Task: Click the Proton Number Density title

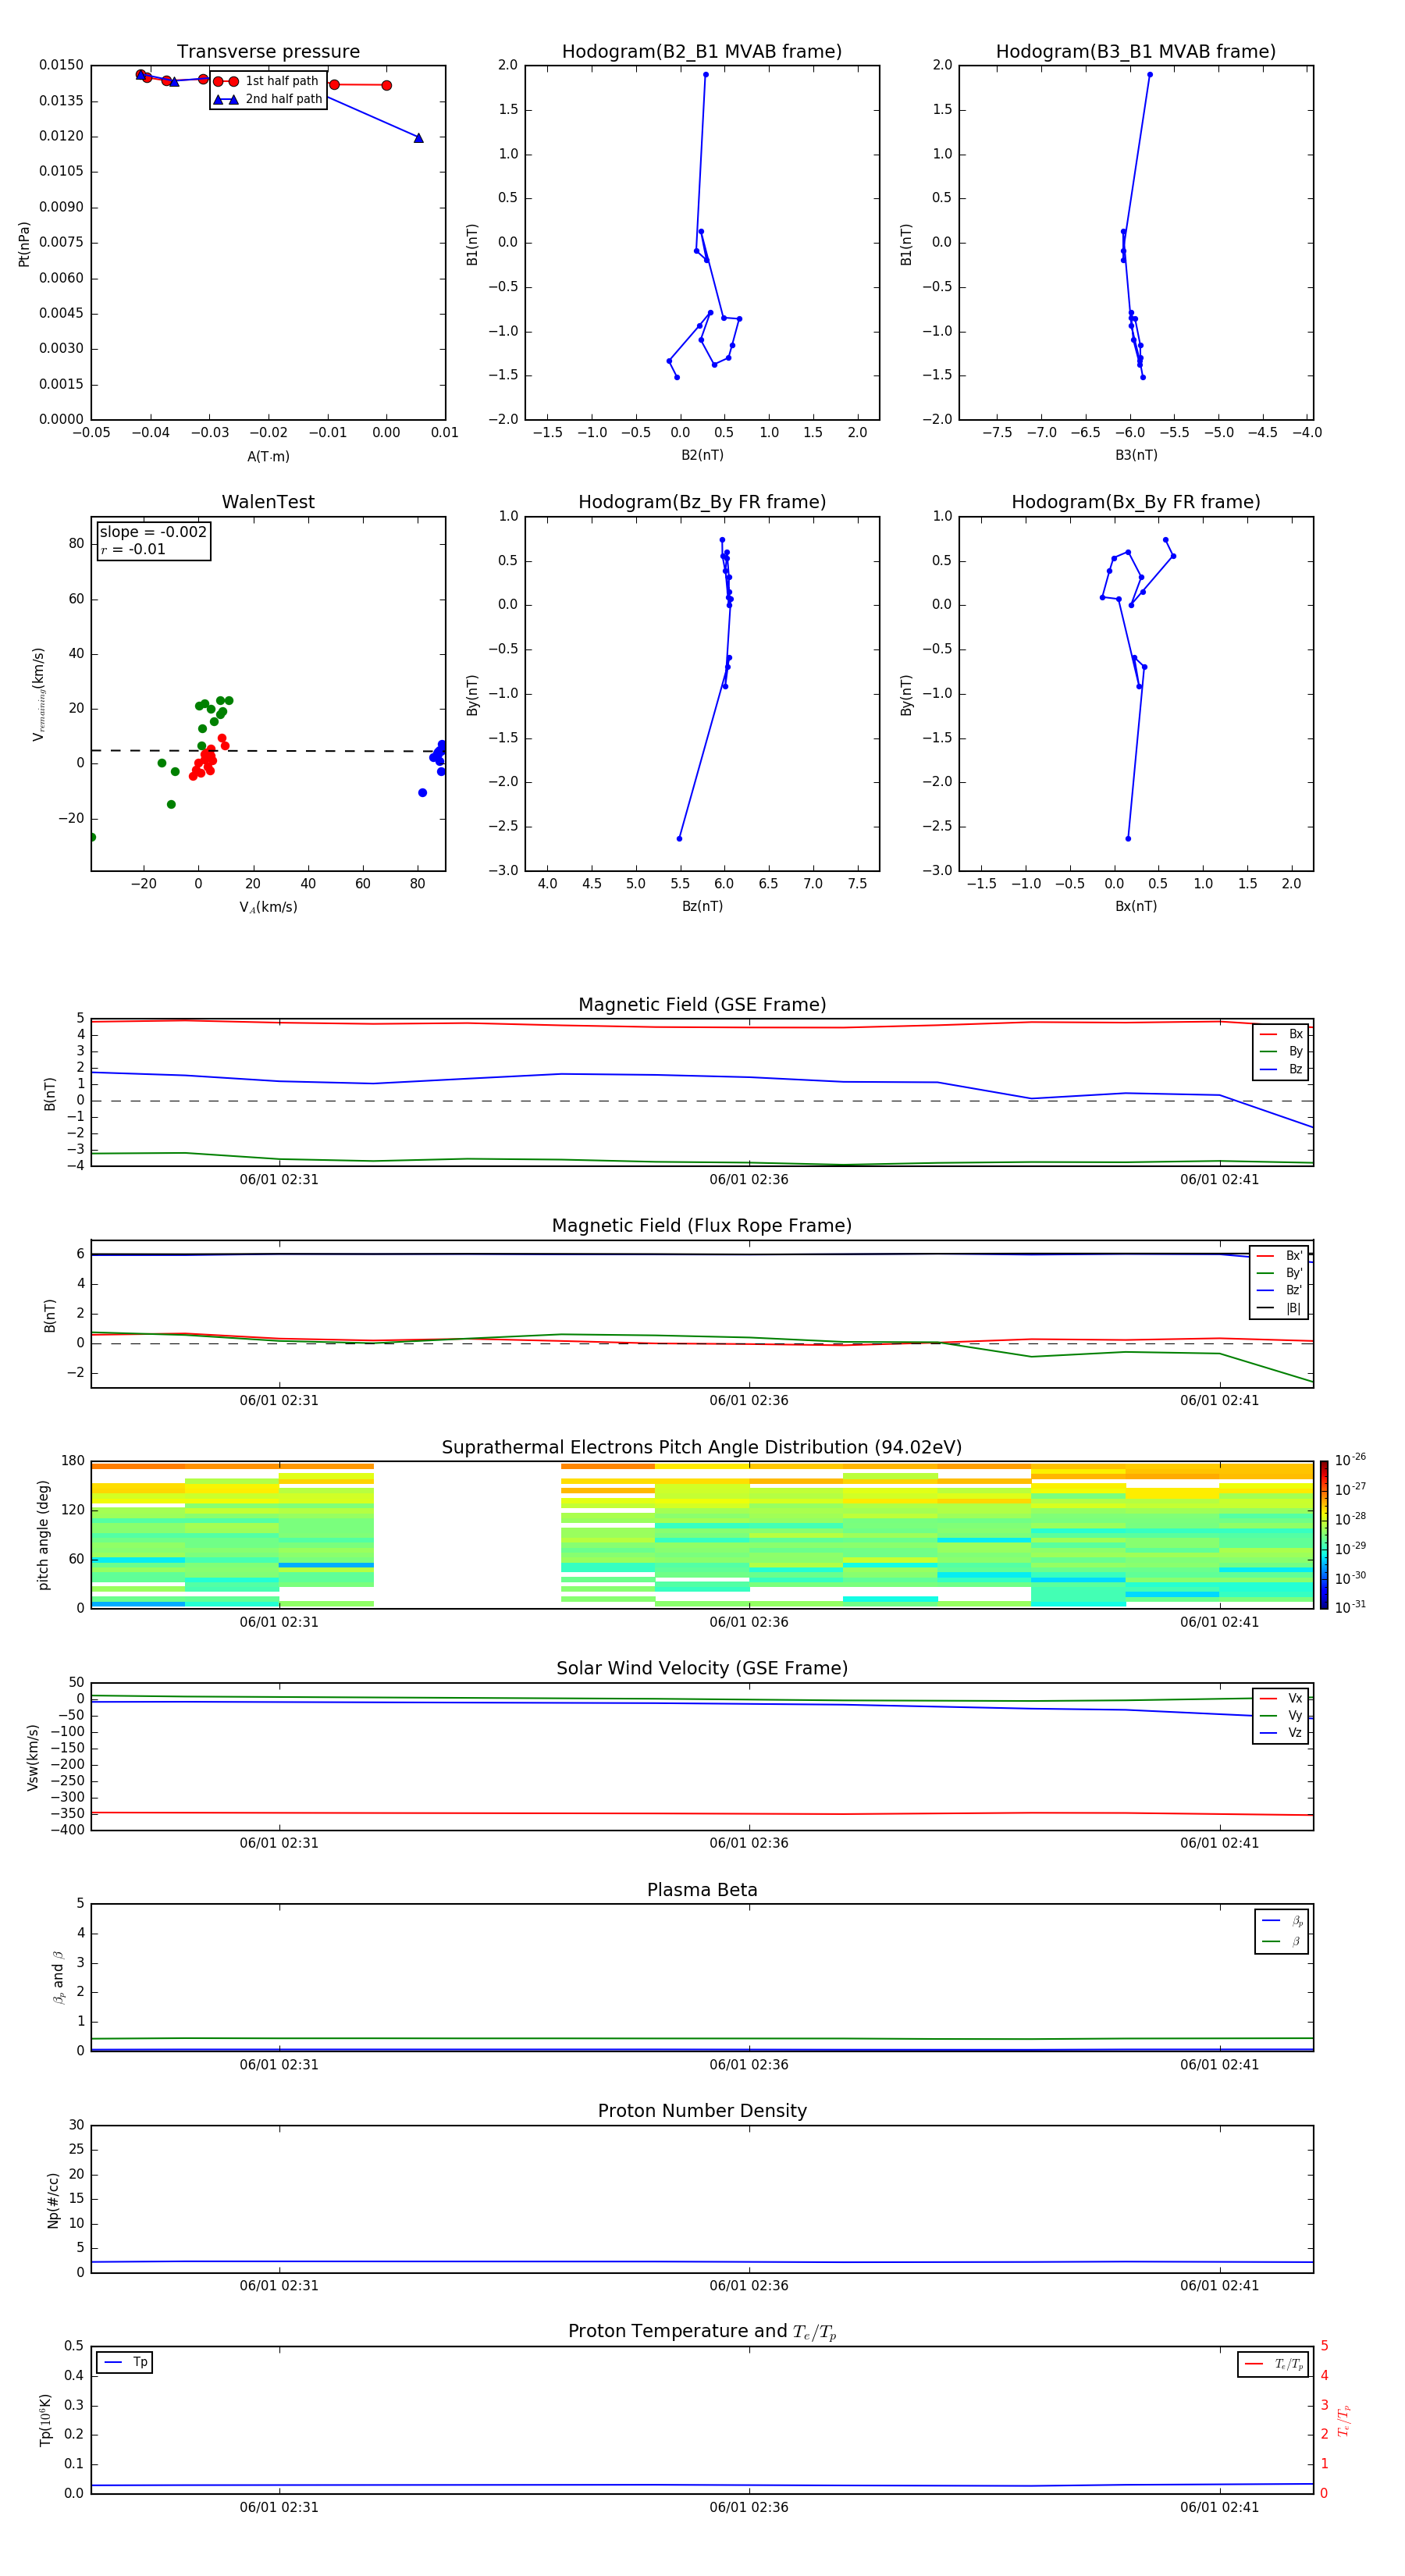Action: tap(702, 2111)
